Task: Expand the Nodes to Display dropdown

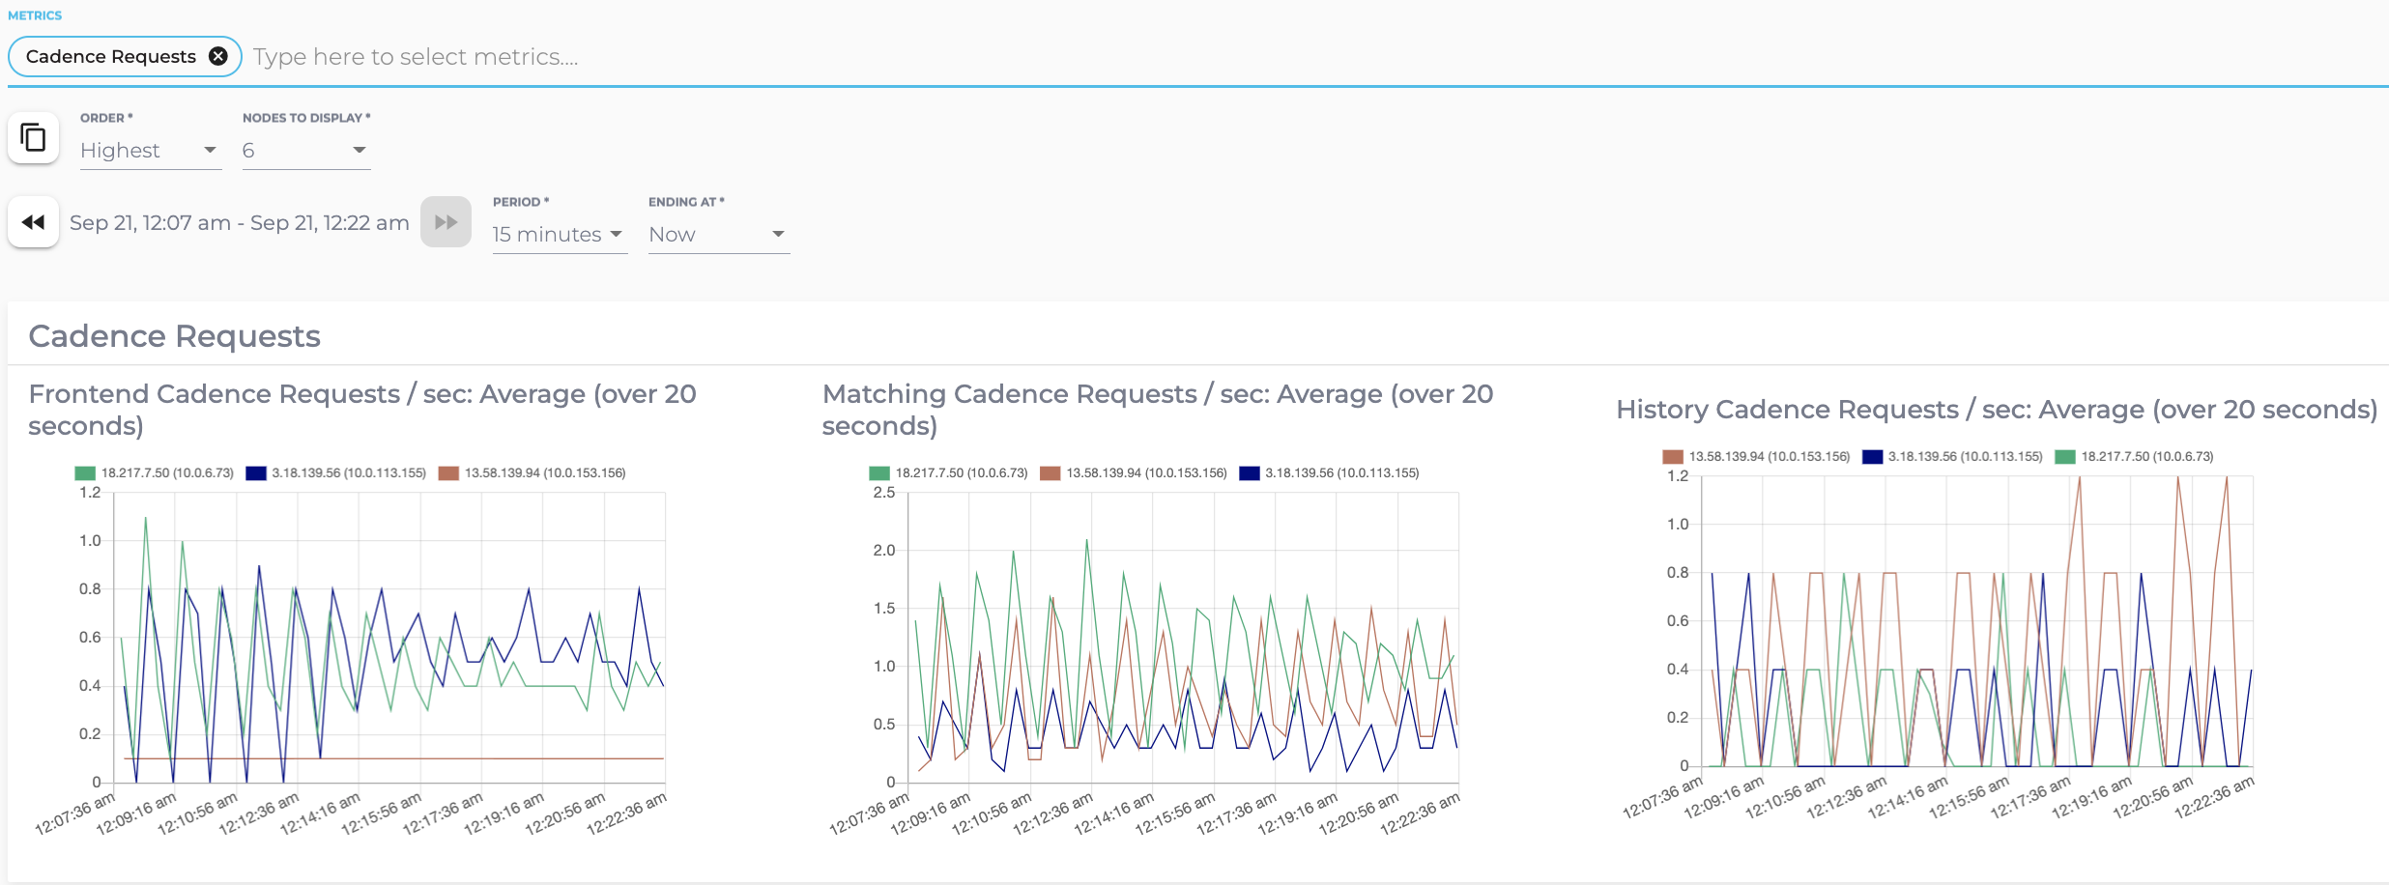Action: point(305,151)
